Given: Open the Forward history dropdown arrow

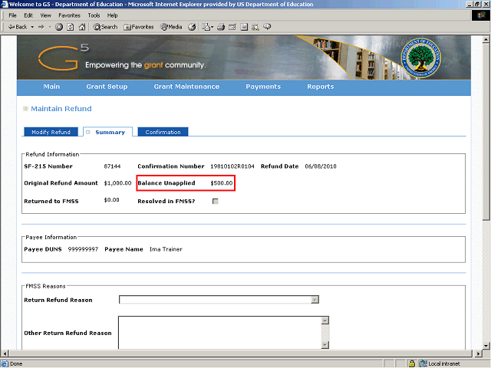Looking at the screenshot, I should 50,28.
